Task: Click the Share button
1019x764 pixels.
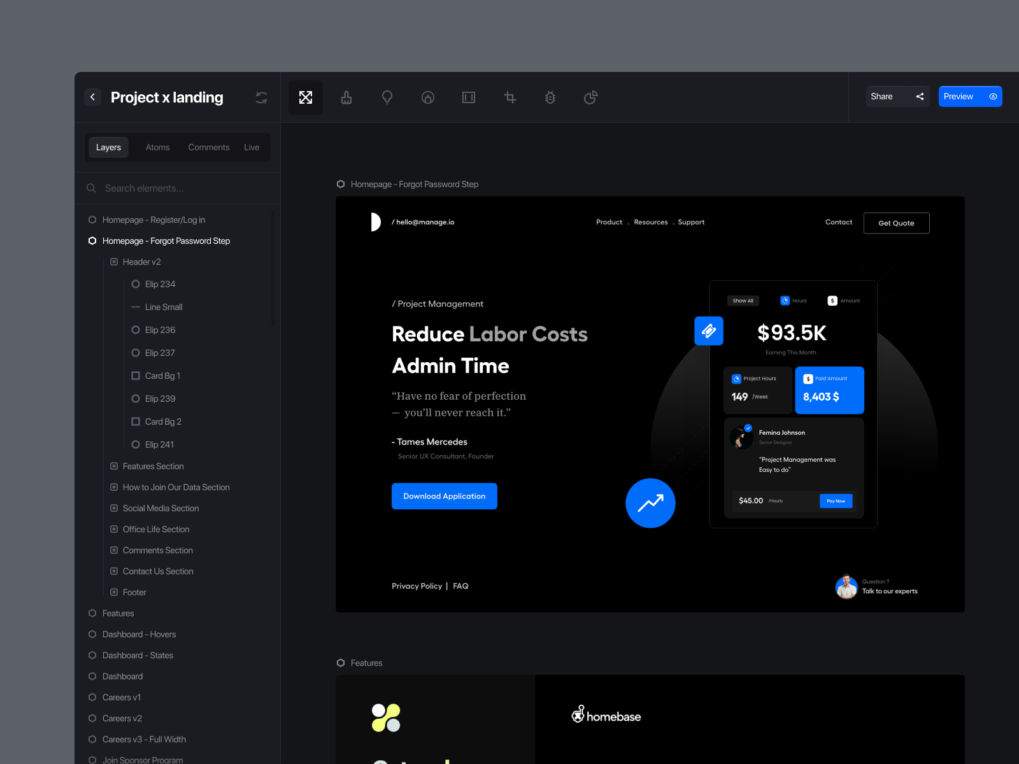Action: click(897, 96)
